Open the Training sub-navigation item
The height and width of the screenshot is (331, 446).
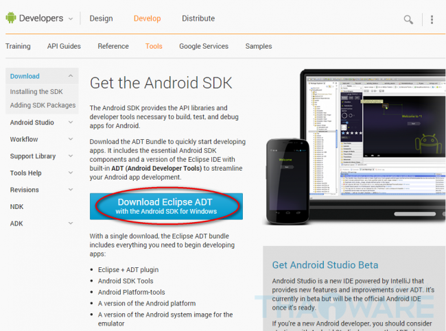[x=18, y=46]
